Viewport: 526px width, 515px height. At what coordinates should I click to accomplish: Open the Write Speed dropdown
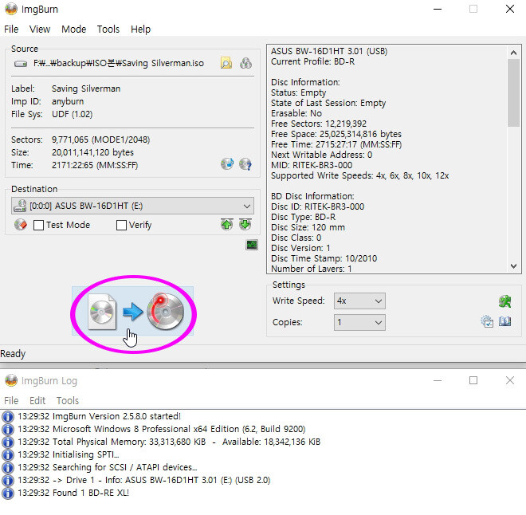coord(359,301)
